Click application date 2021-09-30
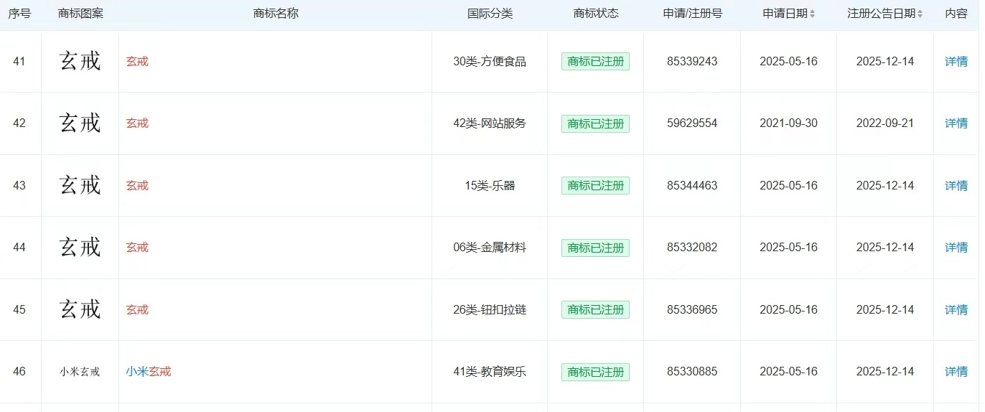Viewport: 985px width, 412px height. pyautogui.click(x=788, y=123)
